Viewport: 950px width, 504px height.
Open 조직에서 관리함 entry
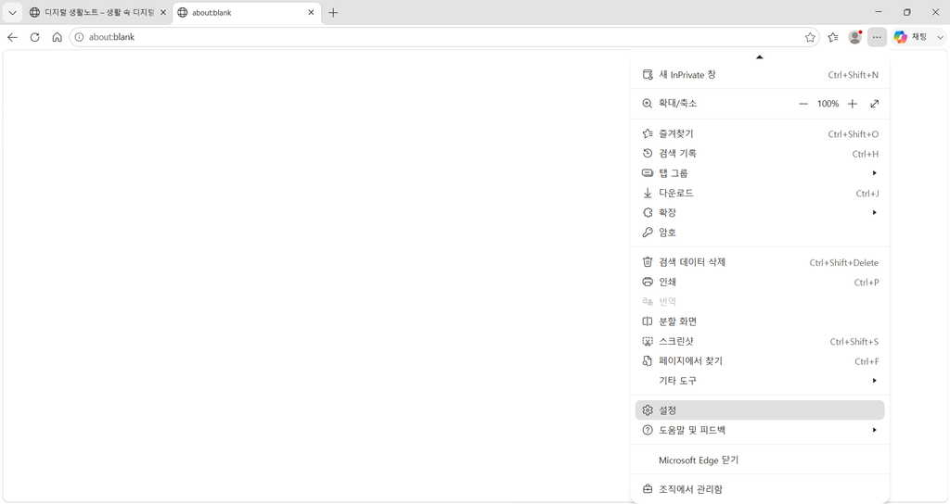(x=760, y=489)
